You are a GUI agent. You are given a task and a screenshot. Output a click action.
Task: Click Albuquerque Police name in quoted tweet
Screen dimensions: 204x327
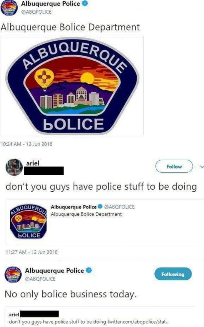pyautogui.click(x=74, y=207)
